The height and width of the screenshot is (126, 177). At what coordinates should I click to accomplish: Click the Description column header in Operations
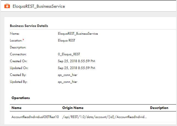[x=159, y=108]
